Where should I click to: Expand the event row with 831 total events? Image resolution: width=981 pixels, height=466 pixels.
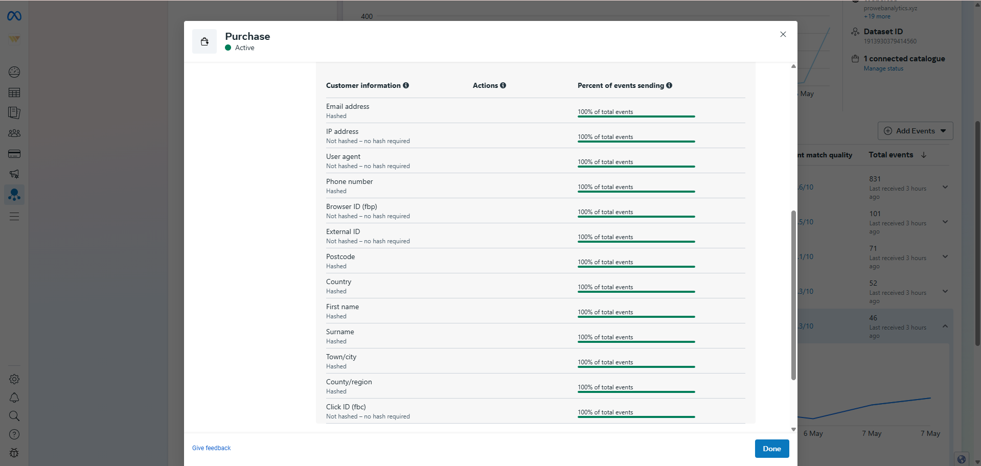point(945,187)
